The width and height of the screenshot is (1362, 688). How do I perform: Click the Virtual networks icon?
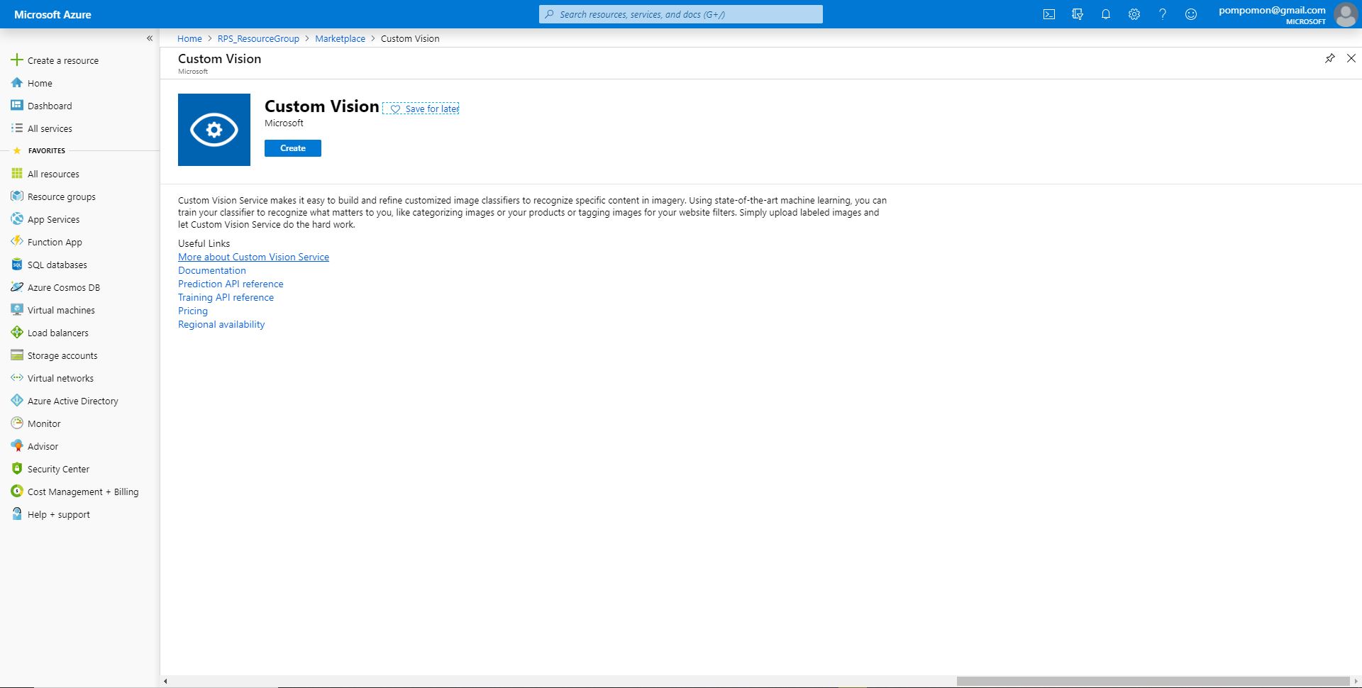click(17, 378)
